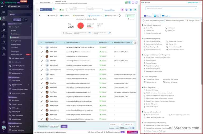This screenshot has height=134, width=203.
Task: Open the Combo View dropdown
Action: [x=46, y=10]
